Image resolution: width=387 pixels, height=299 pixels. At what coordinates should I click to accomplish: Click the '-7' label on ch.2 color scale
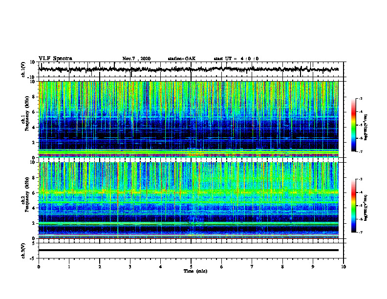click(361, 232)
